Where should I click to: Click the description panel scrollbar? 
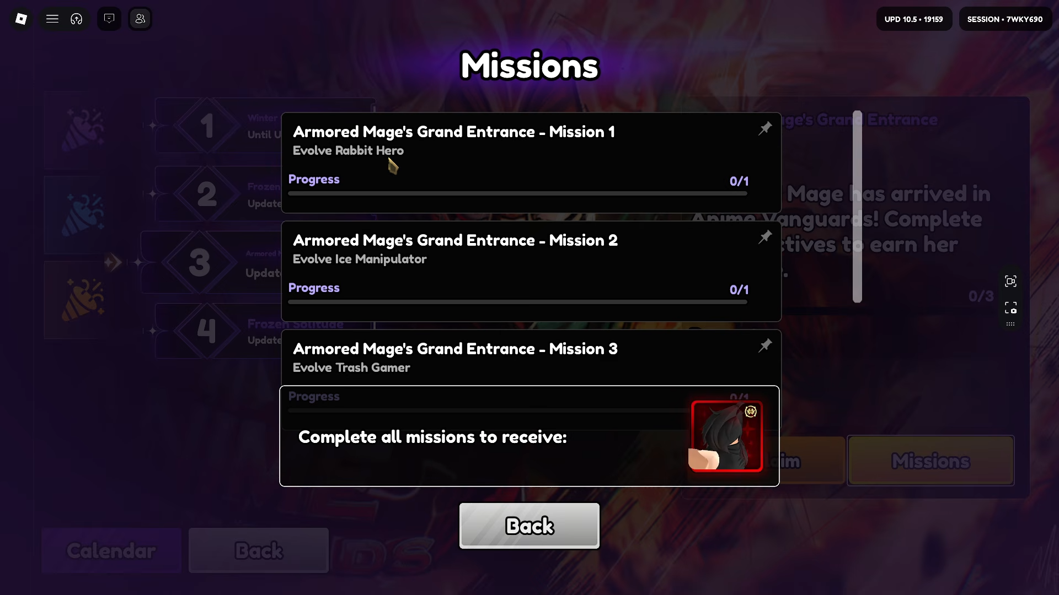tap(857, 207)
